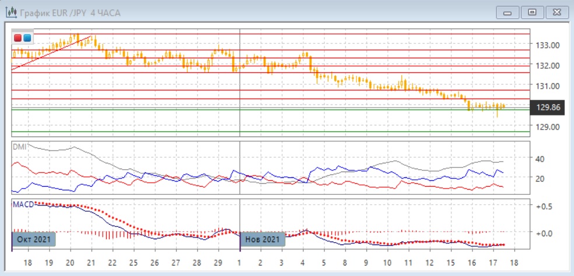Click the MACD scale value +0.5

(545, 207)
